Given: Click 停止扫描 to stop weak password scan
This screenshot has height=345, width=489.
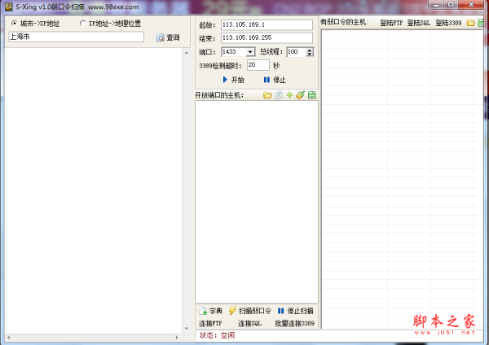Looking at the screenshot, I should tap(296, 311).
